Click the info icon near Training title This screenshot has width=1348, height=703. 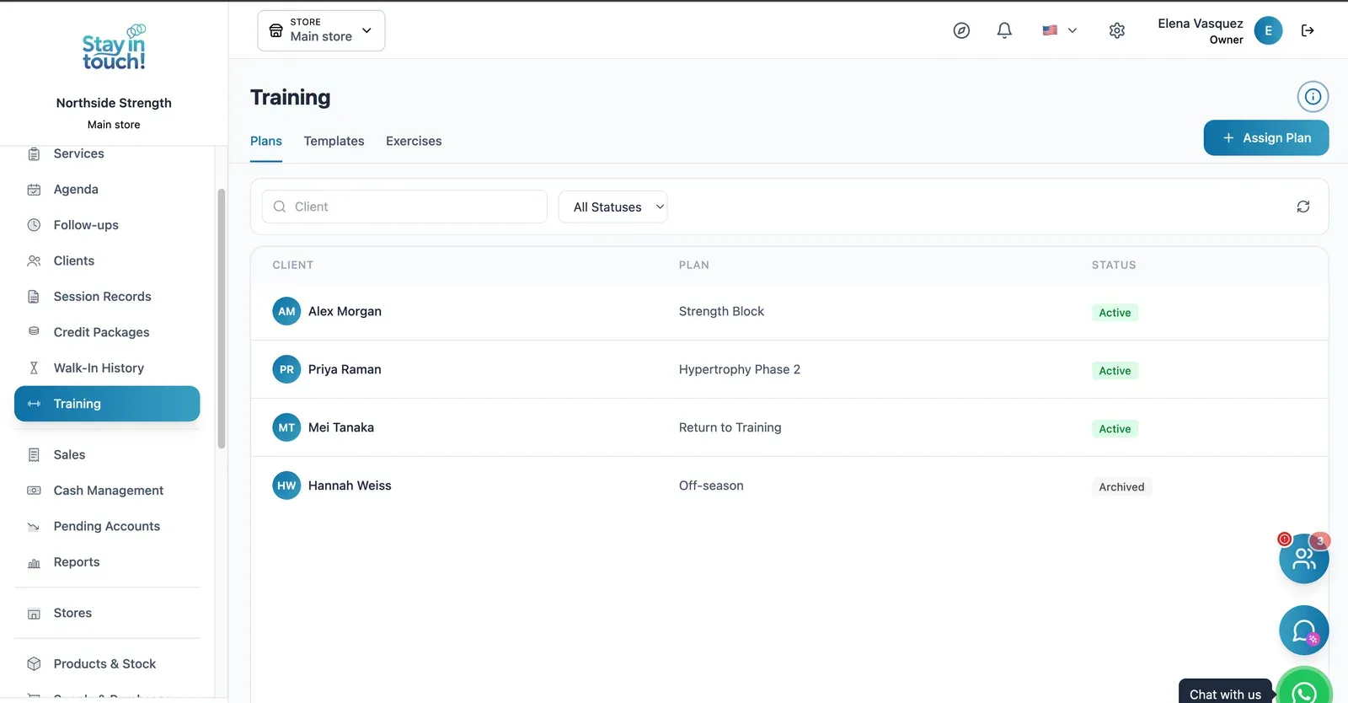click(x=1313, y=97)
